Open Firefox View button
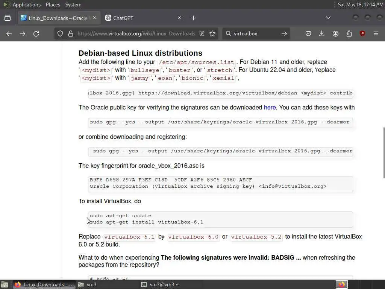Viewport: 385px width, 289px height. [8, 18]
